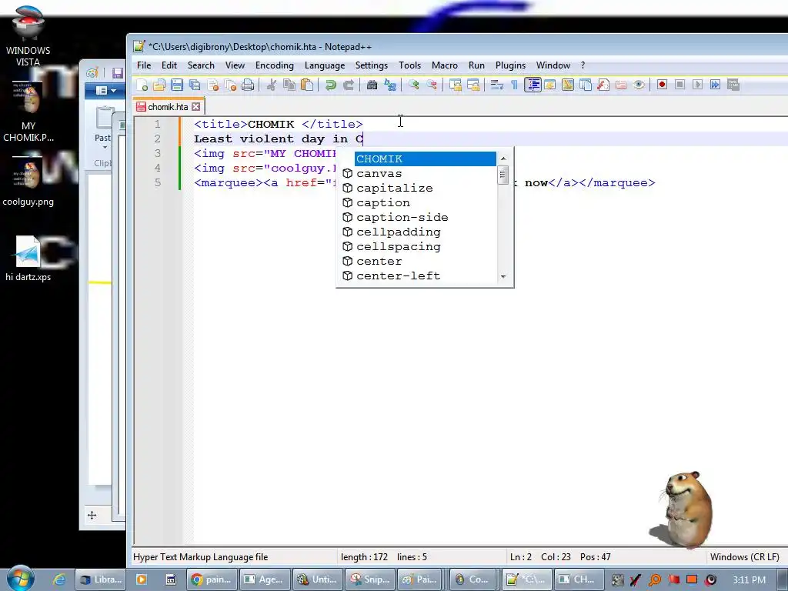Open the View menu
Image resolution: width=788 pixels, height=591 pixels.
pos(235,65)
